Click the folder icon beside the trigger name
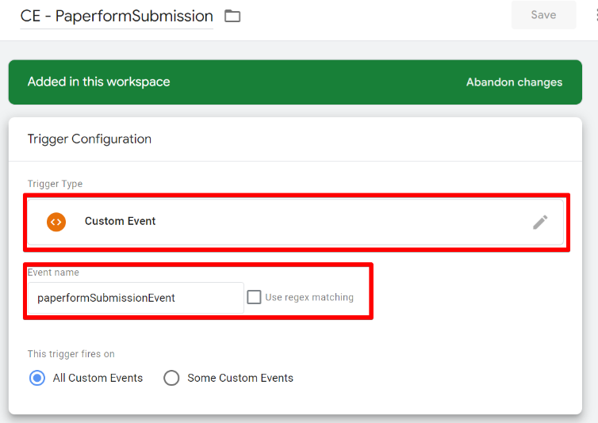 pyautogui.click(x=232, y=16)
